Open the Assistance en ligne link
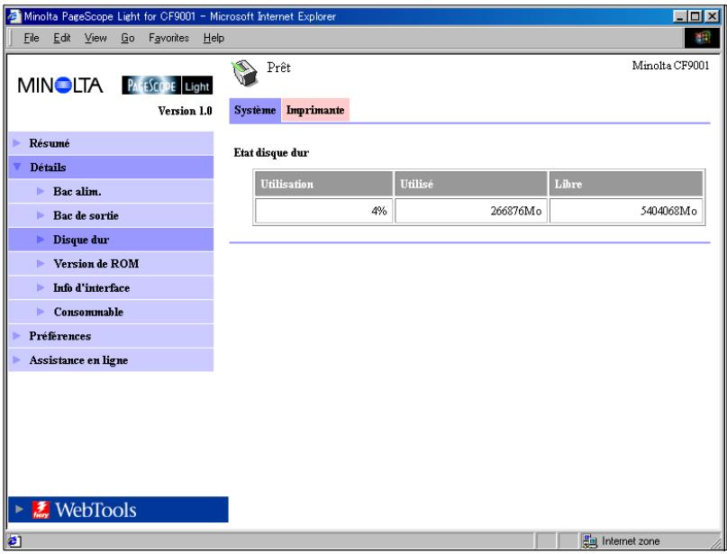 pyautogui.click(x=78, y=360)
